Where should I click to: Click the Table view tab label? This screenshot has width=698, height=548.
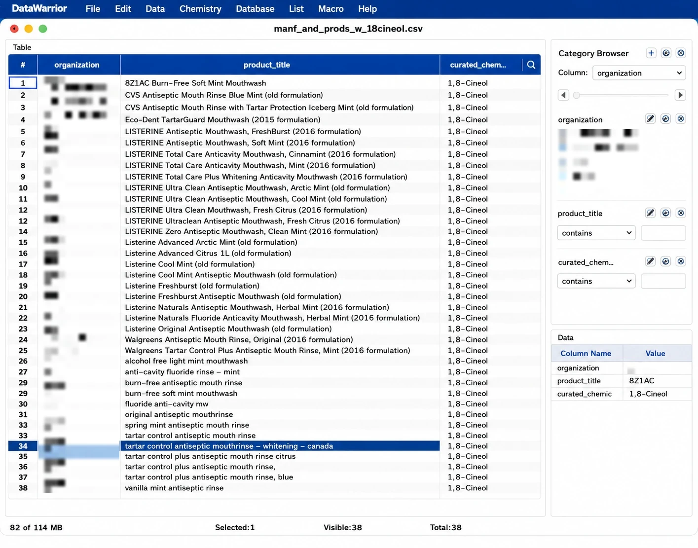pos(22,47)
